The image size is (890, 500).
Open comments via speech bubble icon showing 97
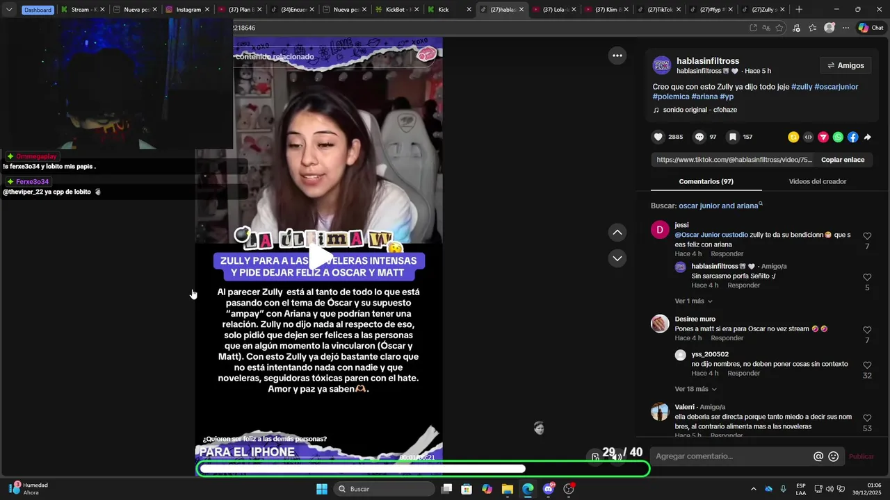tap(699, 137)
